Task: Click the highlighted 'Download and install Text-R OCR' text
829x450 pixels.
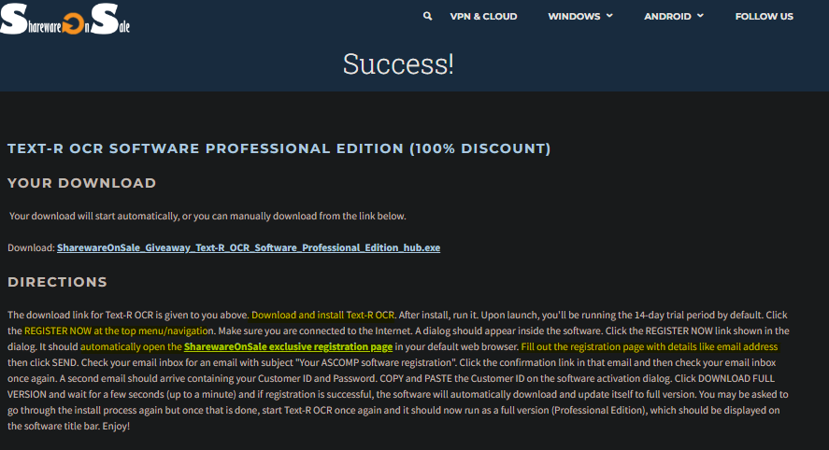Action: coord(323,316)
